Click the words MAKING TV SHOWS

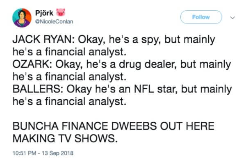65,139
